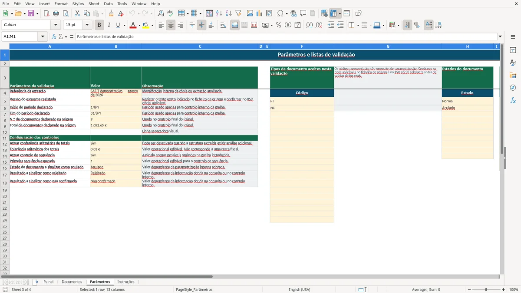Screen dimensions: 521x293
Task: Open Find & Replace
Action: pyautogui.click(x=161, y=13)
